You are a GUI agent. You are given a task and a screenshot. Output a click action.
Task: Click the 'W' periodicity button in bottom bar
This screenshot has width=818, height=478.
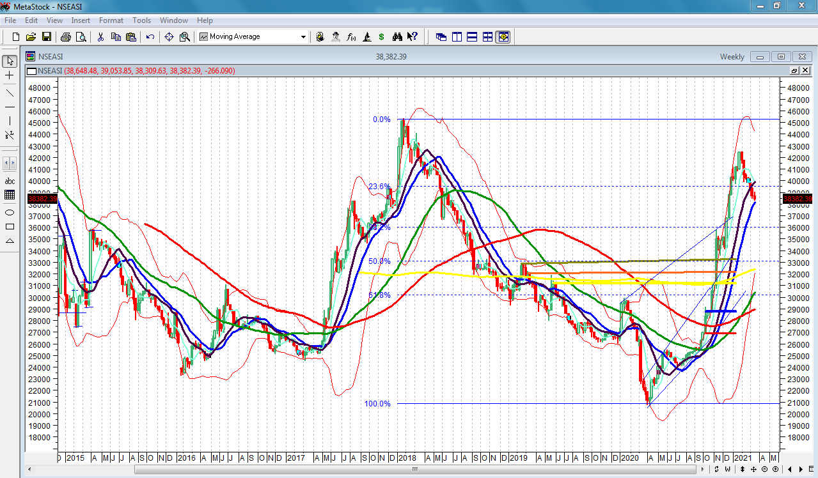click(727, 469)
